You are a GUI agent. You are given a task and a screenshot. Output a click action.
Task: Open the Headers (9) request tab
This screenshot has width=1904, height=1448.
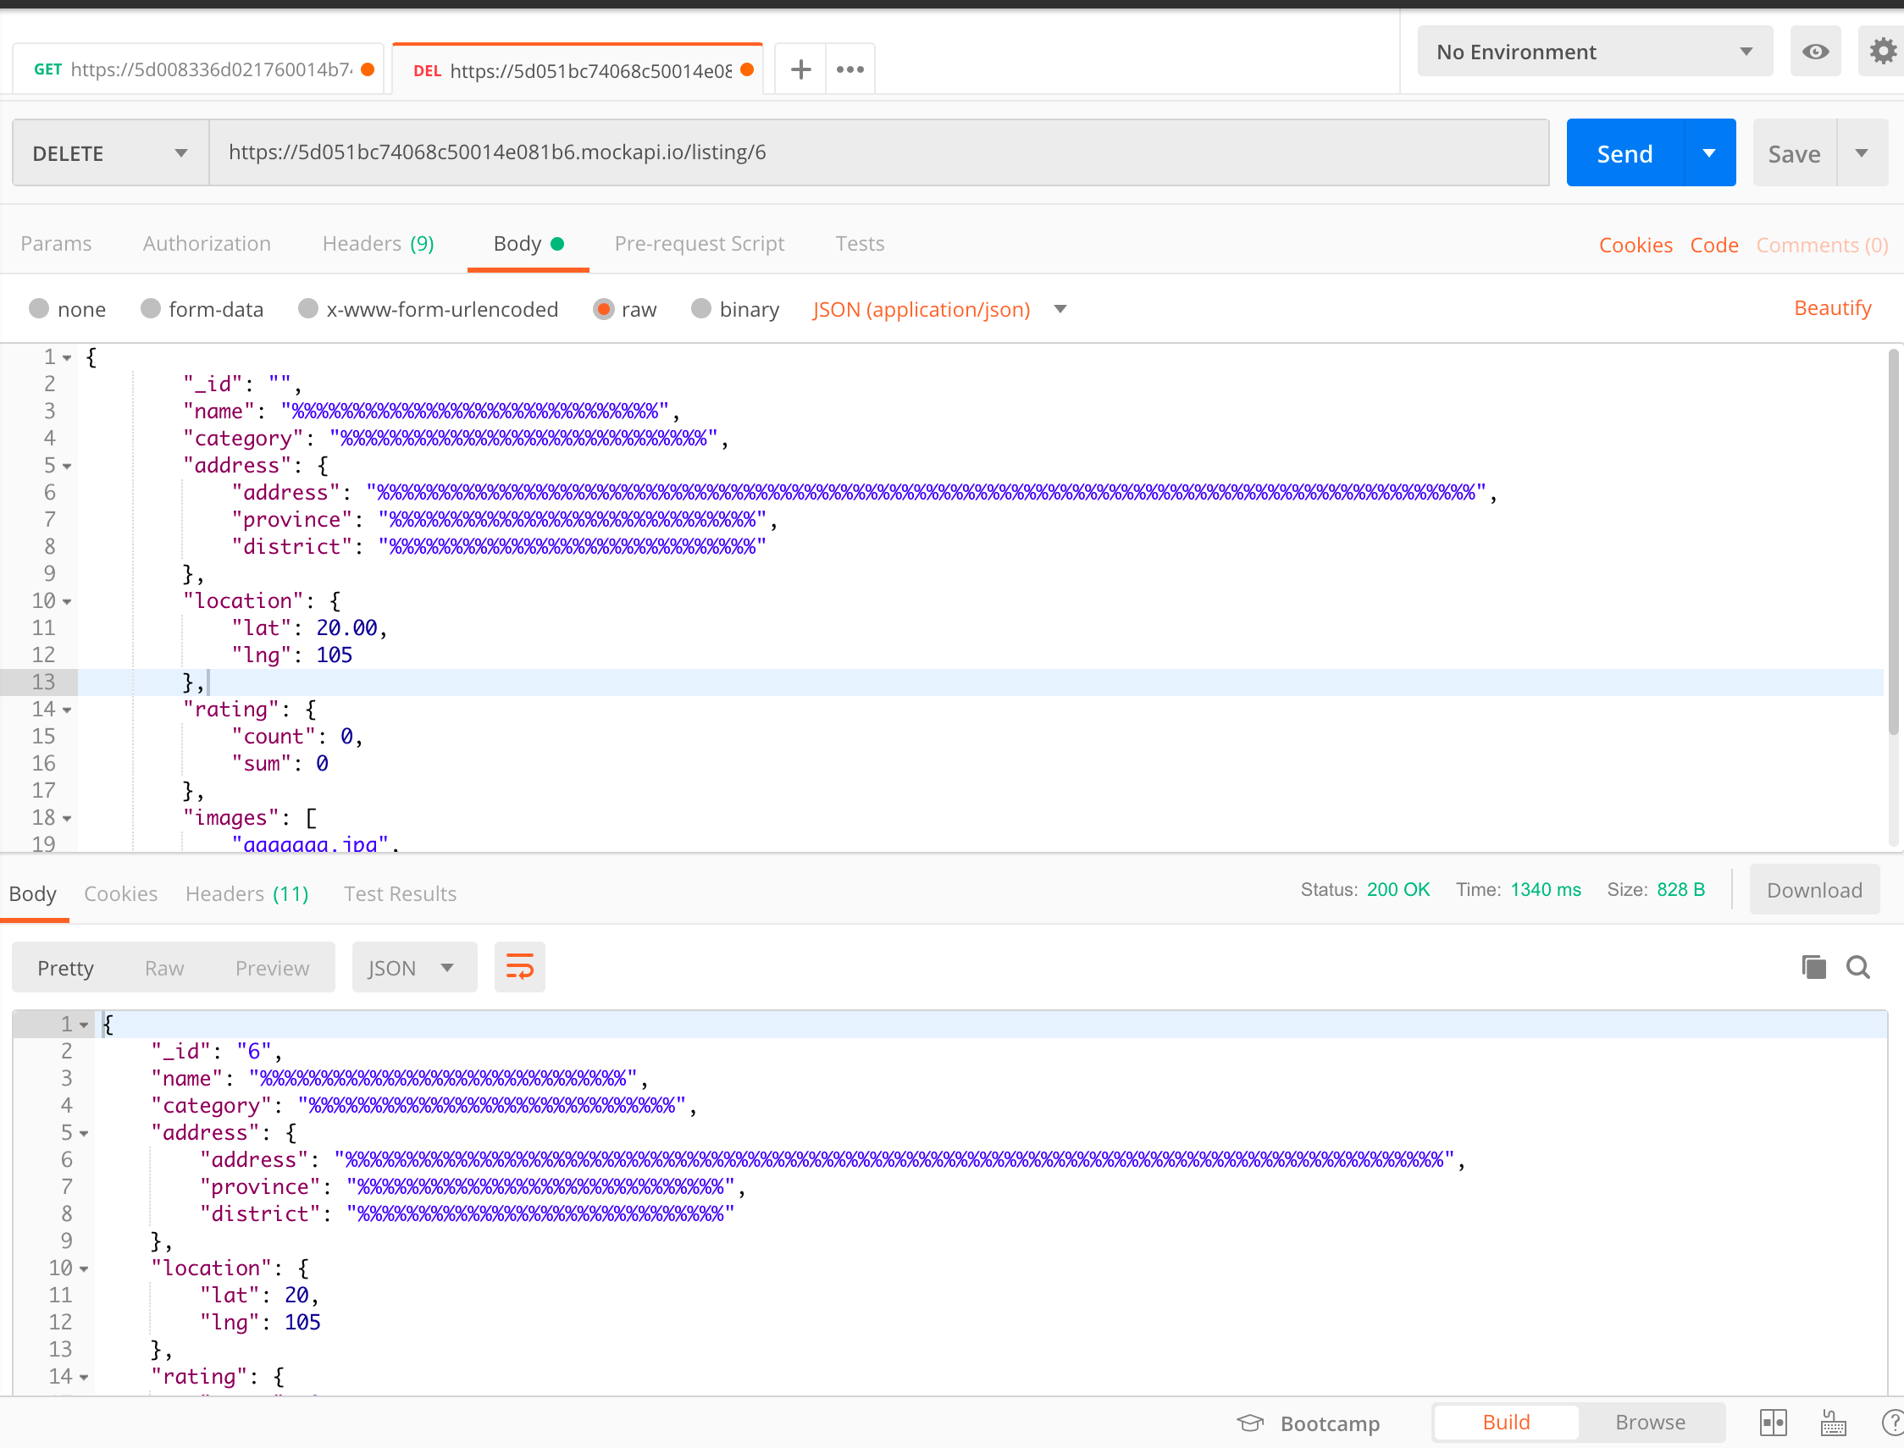coord(378,244)
